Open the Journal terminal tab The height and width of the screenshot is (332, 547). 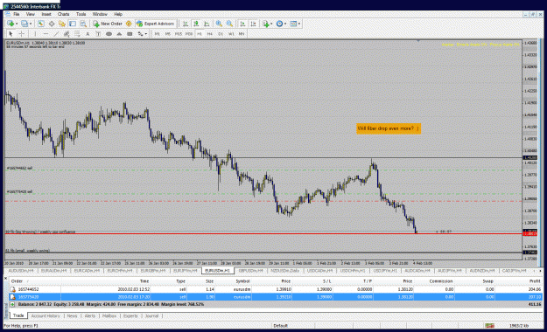click(151, 316)
